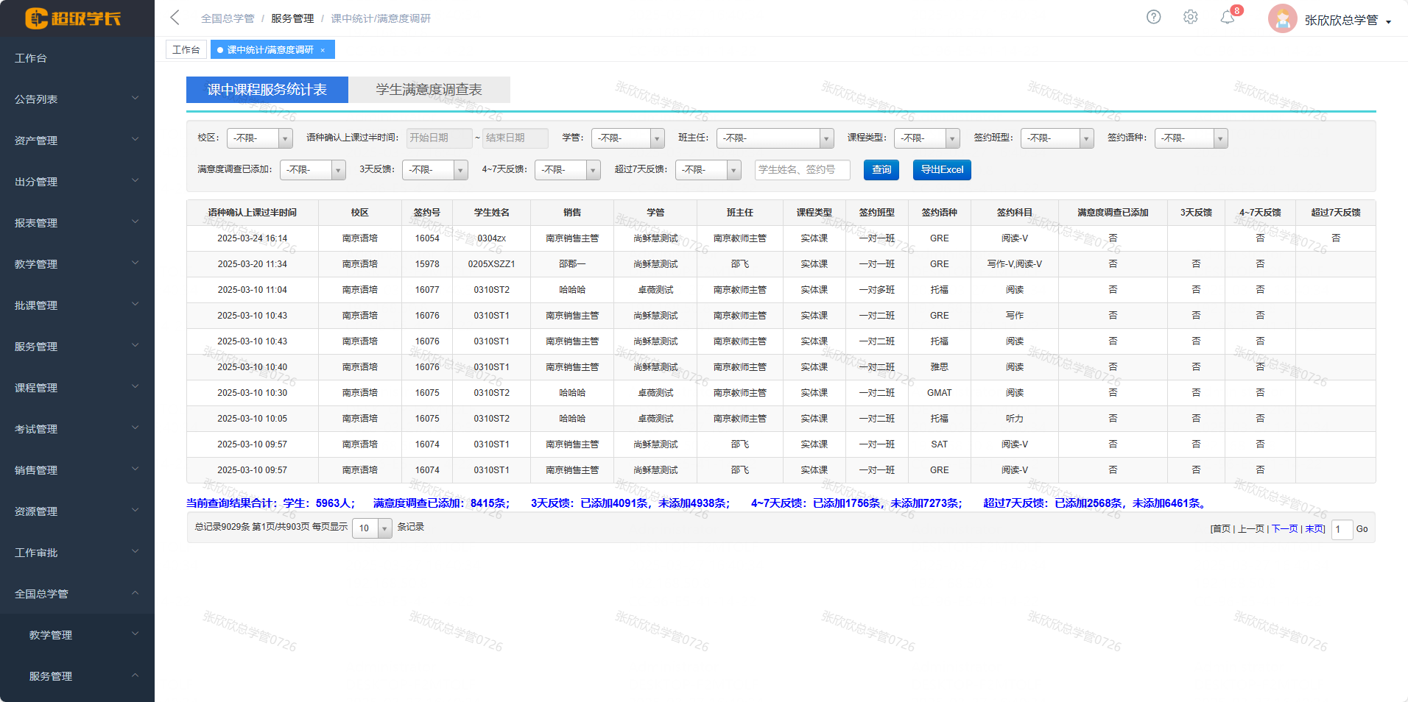1408x702 pixels.
Task: Go to 下一页 in pagination
Action: [x=1284, y=529]
